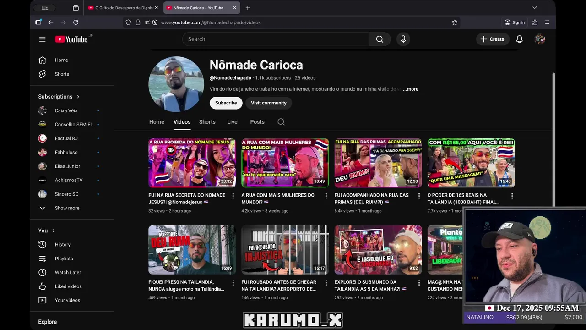
Task: Expand Subscriptions section chevron
Action: point(78,97)
